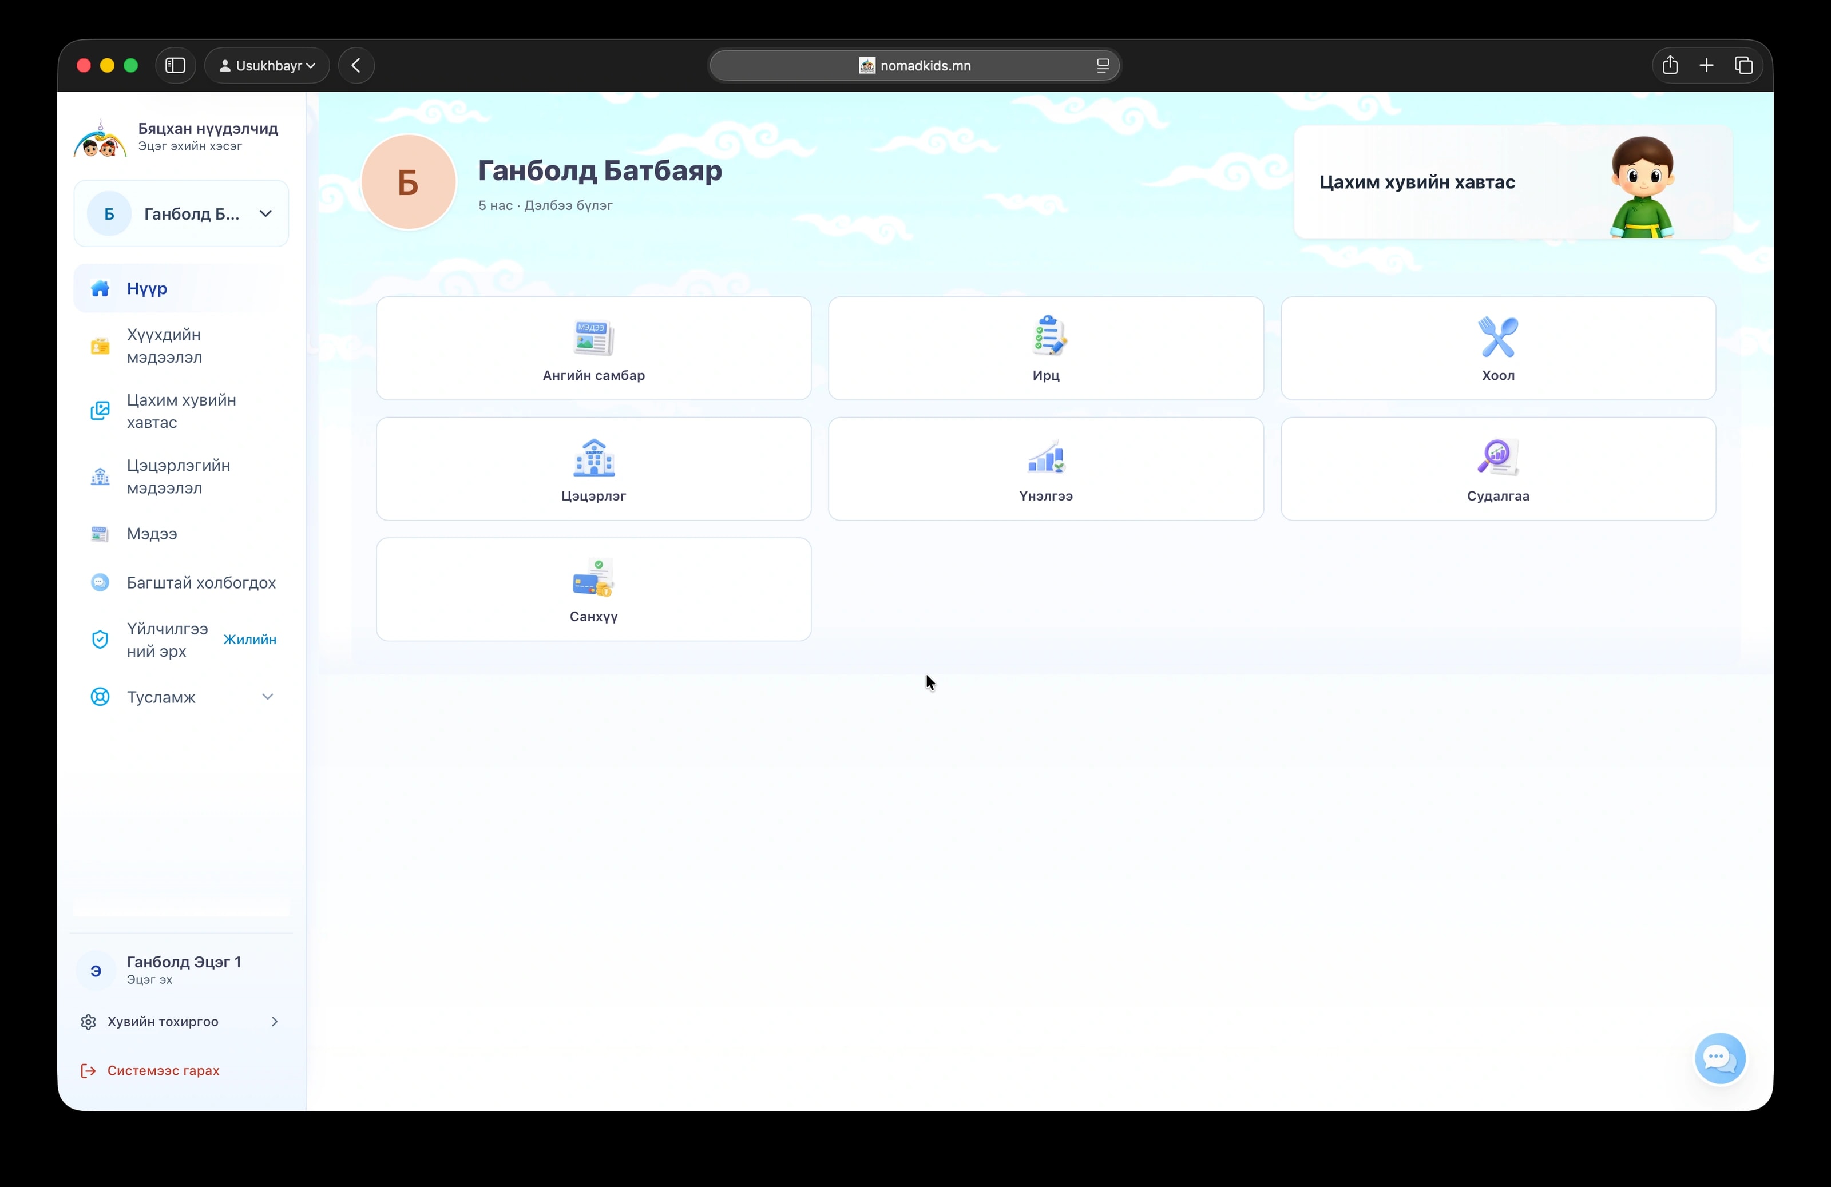The image size is (1831, 1187).
Task: Open Үйлчилгээний эрх sidebar item
Action: point(181,640)
